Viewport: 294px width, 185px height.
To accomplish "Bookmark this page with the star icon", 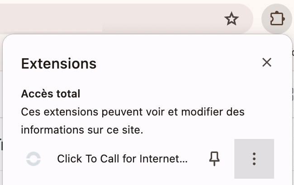I will (232, 18).
